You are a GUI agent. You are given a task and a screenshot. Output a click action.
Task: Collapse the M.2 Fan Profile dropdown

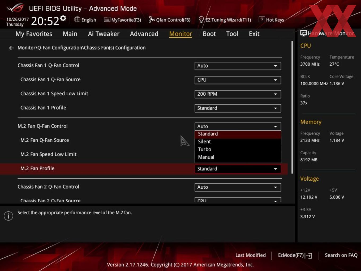pyautogui.click(x=238, y=169)
